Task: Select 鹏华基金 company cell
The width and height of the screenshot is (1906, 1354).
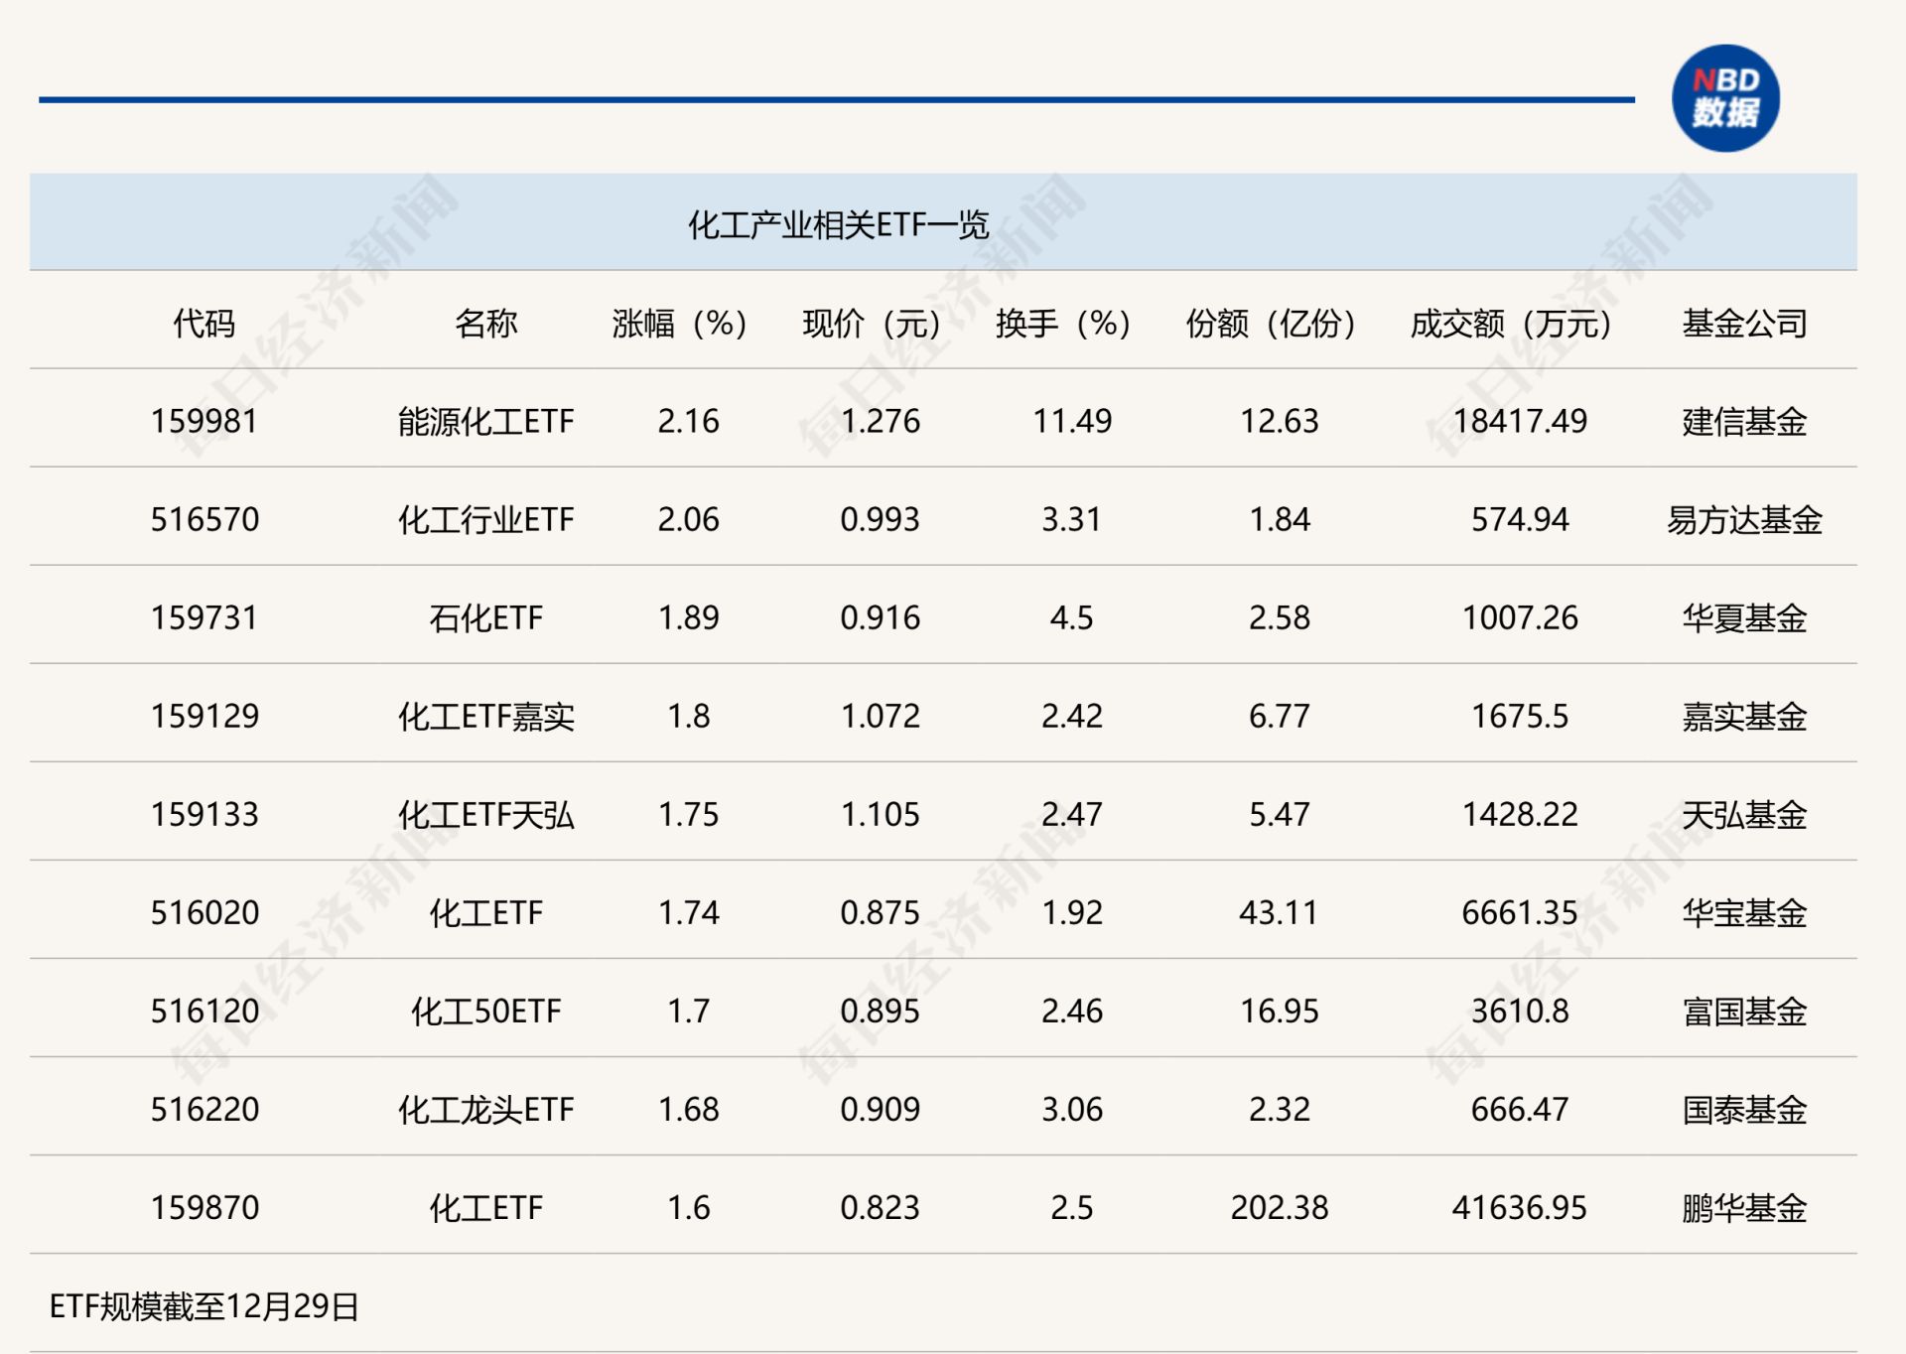Action: [1743, 1208]
